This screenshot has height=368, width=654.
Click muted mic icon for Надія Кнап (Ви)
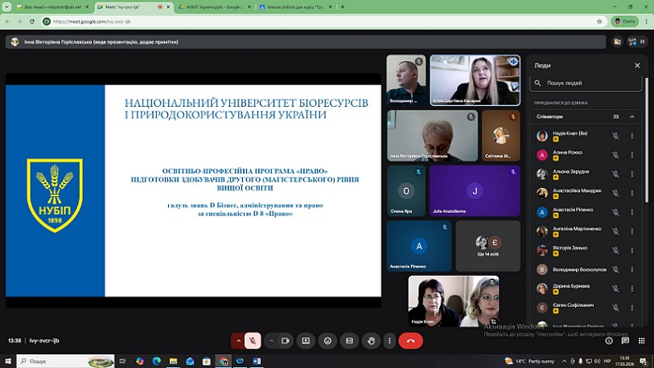(x=615, y=136)
